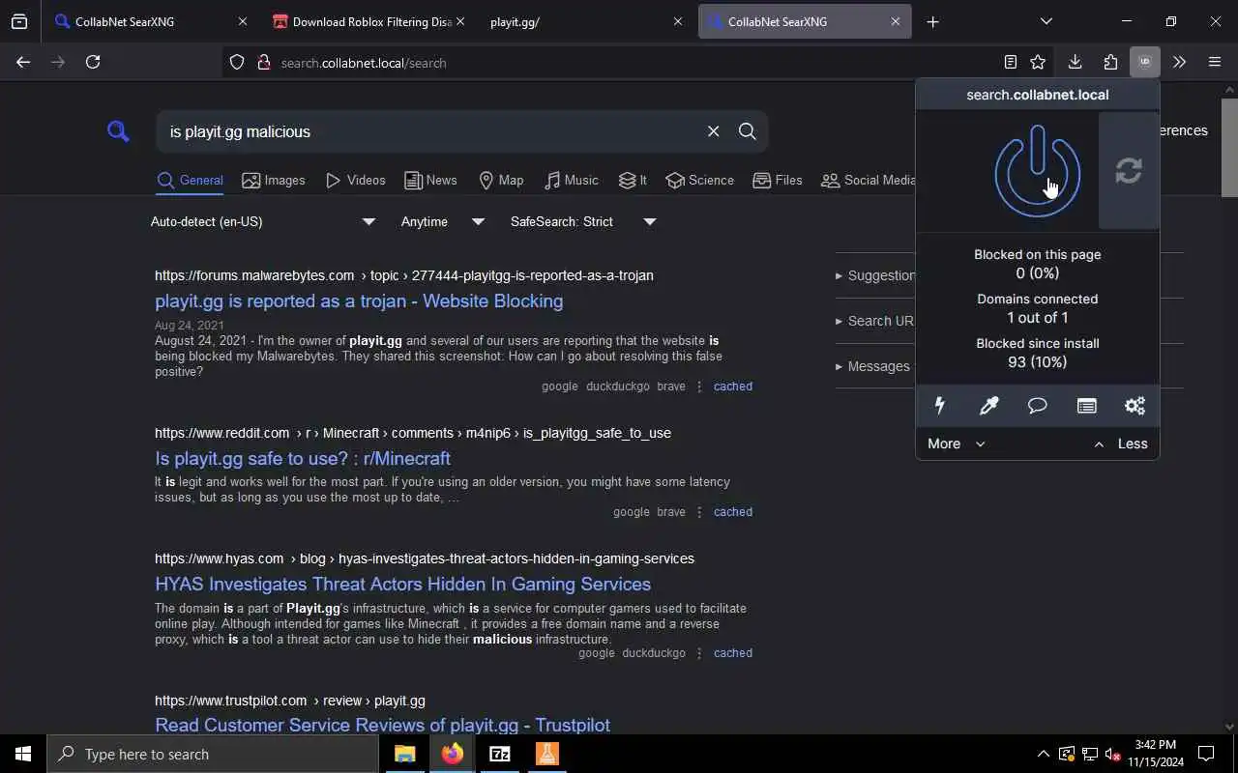Open notification center icon

click(x=1206, y=754)
